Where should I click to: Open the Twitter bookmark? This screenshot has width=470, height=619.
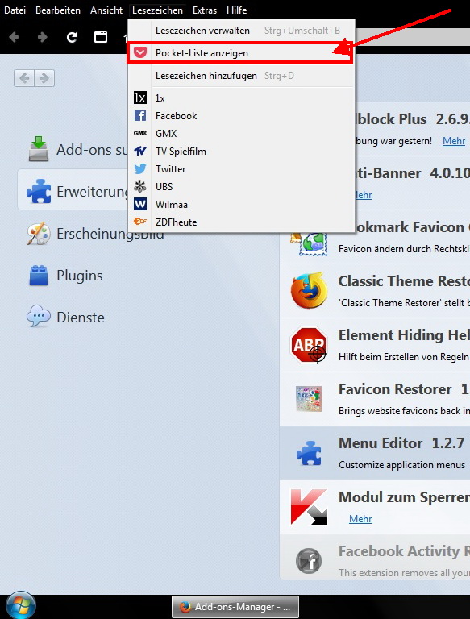click(x=241, y=169)
